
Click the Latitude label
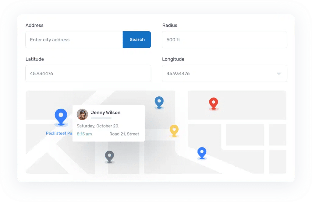pos(35,59)
